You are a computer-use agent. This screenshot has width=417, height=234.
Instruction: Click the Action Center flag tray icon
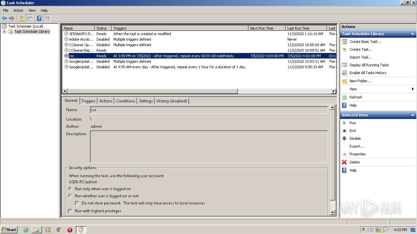tap(386, 230)
